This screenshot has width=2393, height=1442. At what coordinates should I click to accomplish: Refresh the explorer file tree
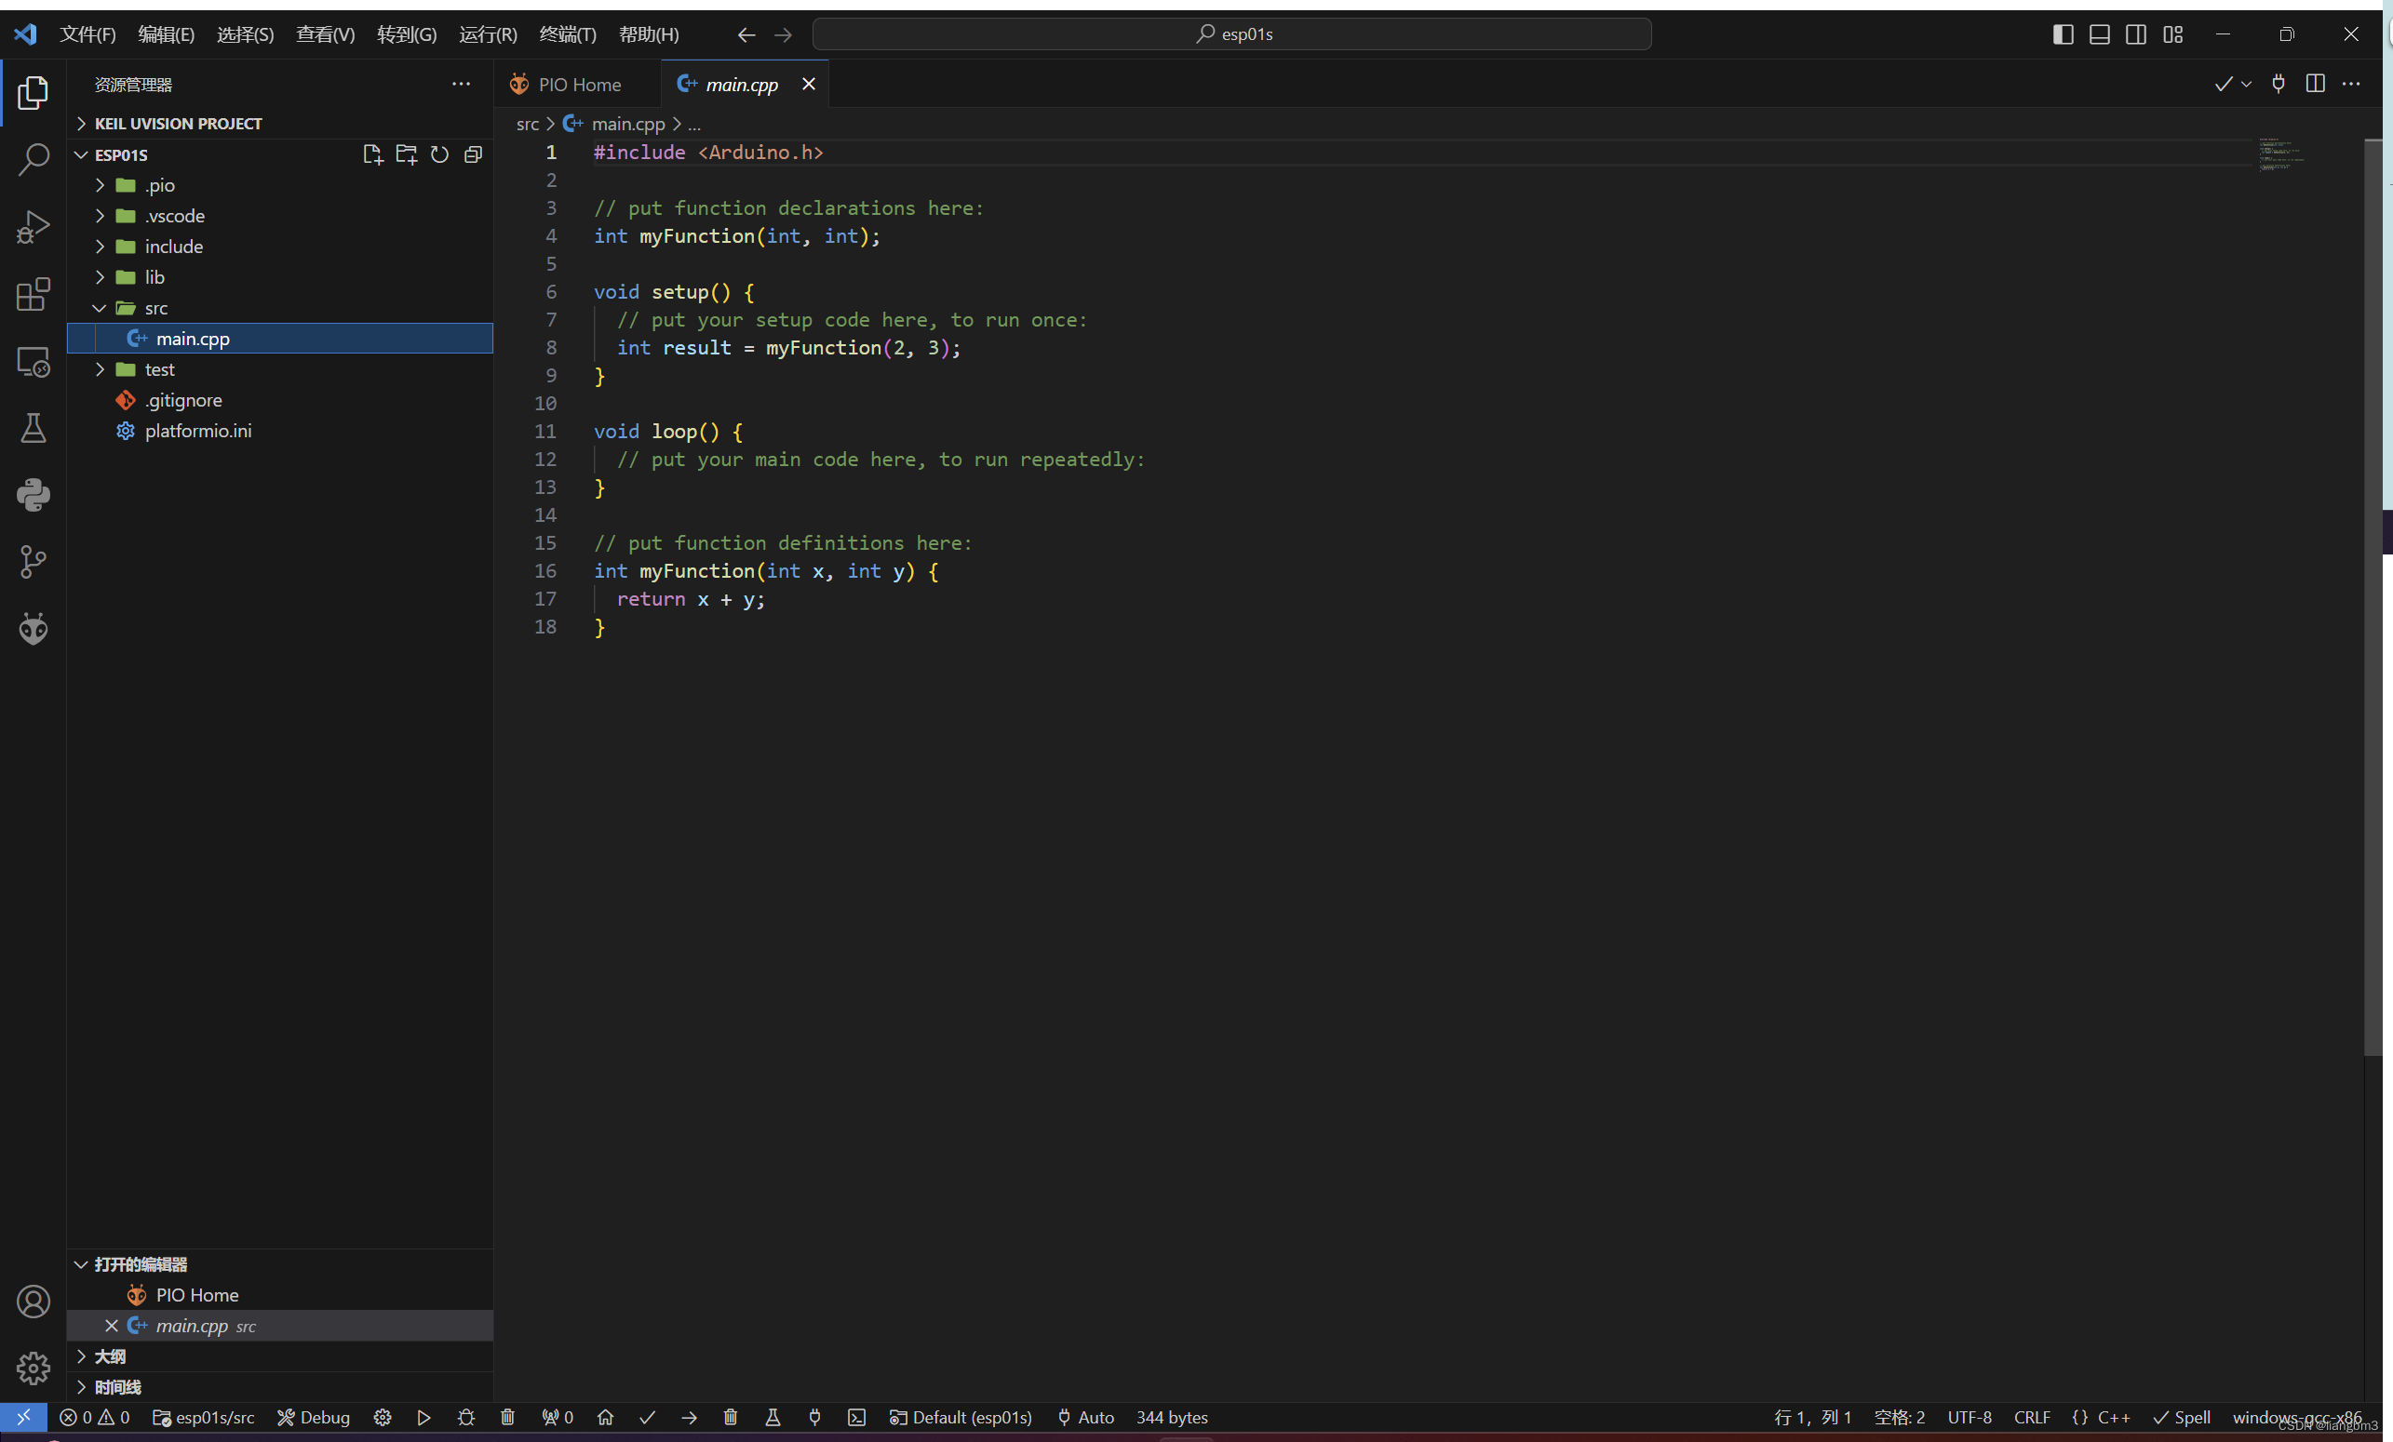[x=440, y=154]
